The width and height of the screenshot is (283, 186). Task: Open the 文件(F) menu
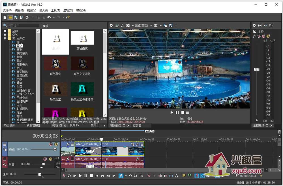pos(7,10)
